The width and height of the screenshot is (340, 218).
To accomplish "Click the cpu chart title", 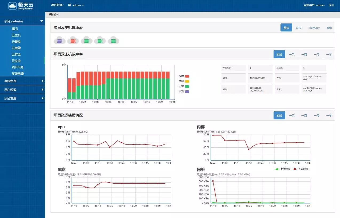I will point(61,127).
